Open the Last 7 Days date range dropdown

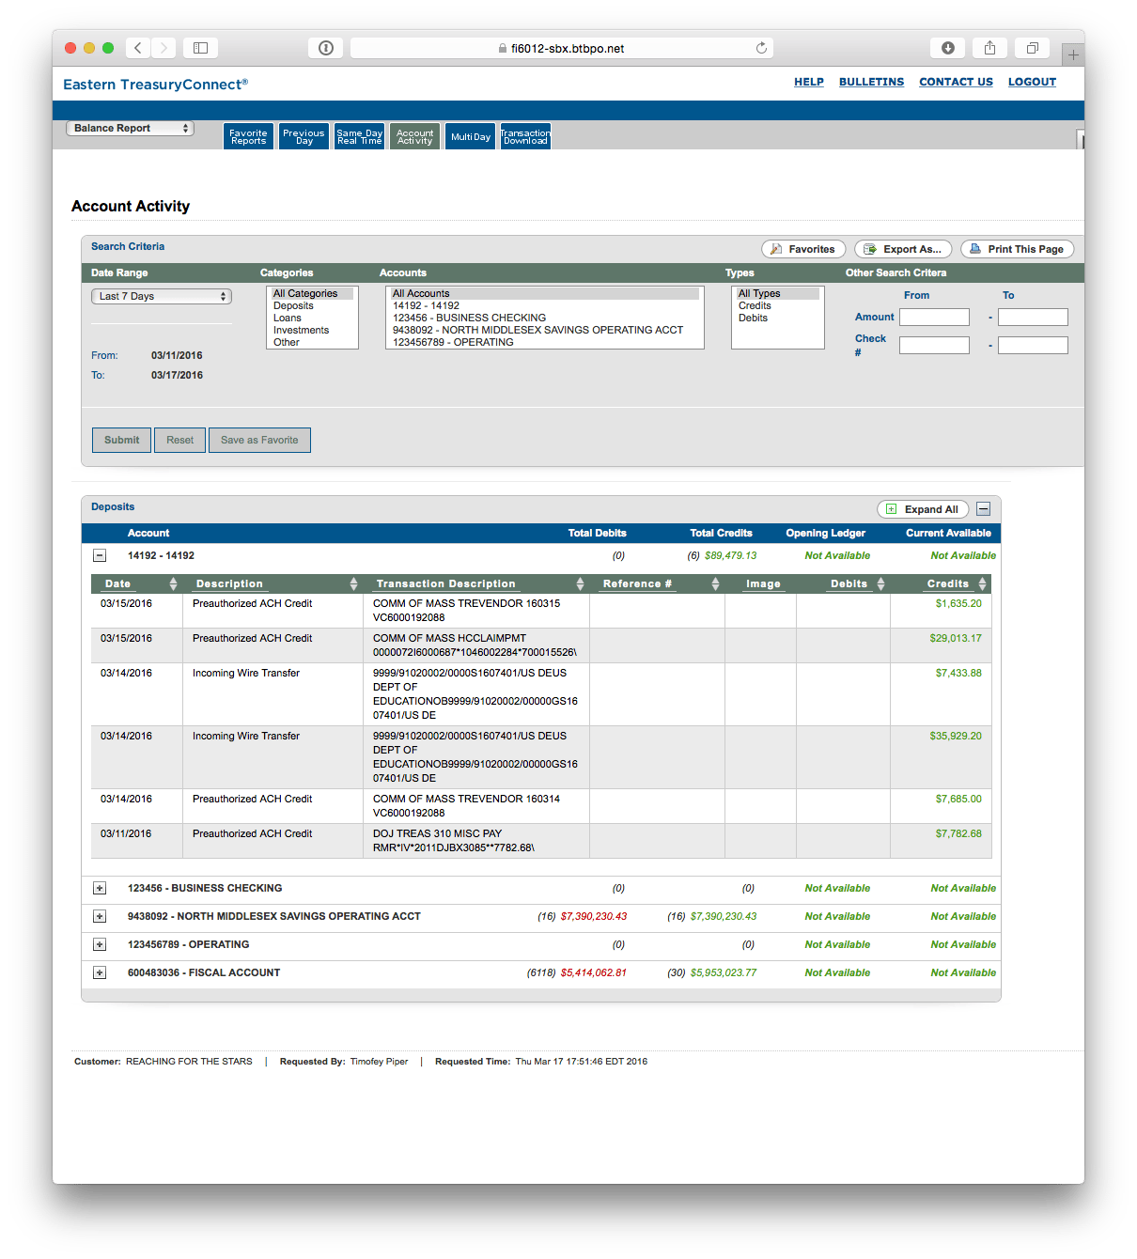(x=162, y=296)
